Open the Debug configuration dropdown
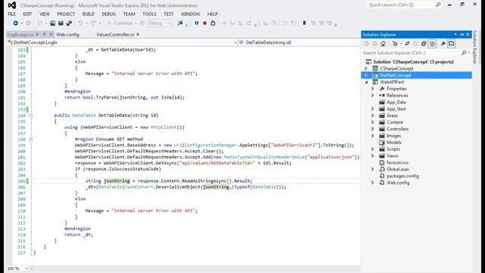Image resolution: width=485 pixels, height=273 pixels. pos(160,24)
